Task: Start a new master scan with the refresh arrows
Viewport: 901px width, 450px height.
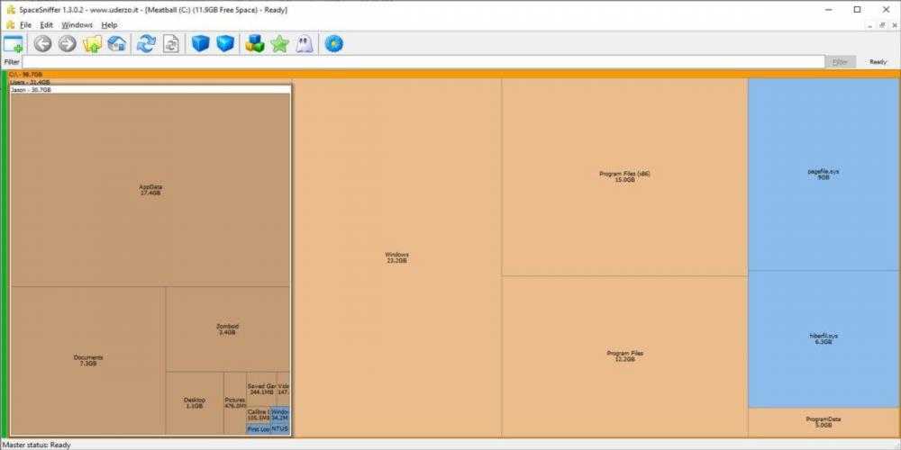Action: click(145, 43)
